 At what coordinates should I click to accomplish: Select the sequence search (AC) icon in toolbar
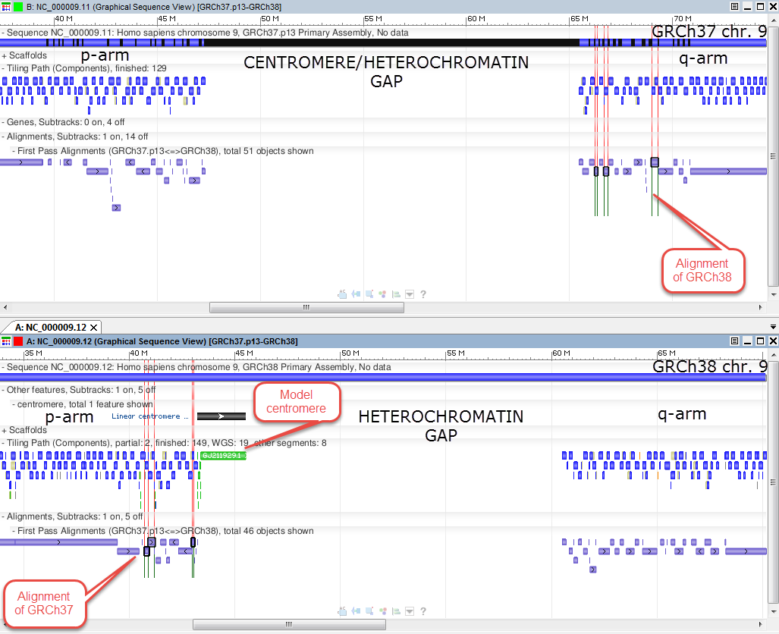(x=343, y=294)
